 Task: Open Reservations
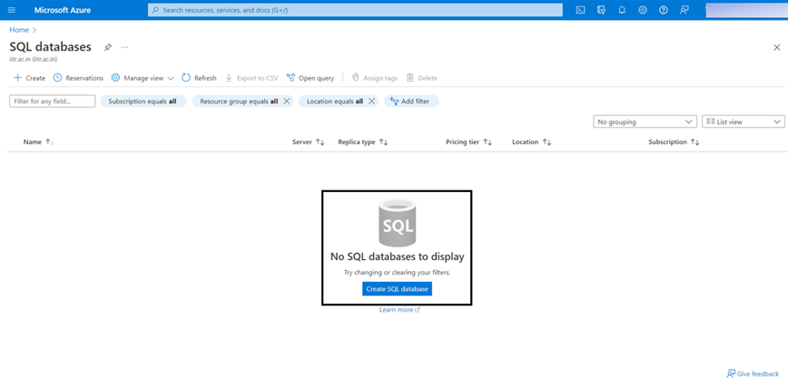78,78
